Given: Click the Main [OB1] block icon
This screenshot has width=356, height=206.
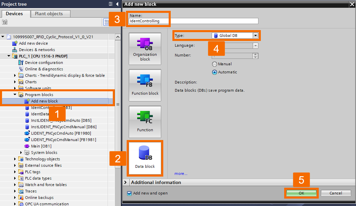Looking at the screenshot, I should click(x=27, y=146).
